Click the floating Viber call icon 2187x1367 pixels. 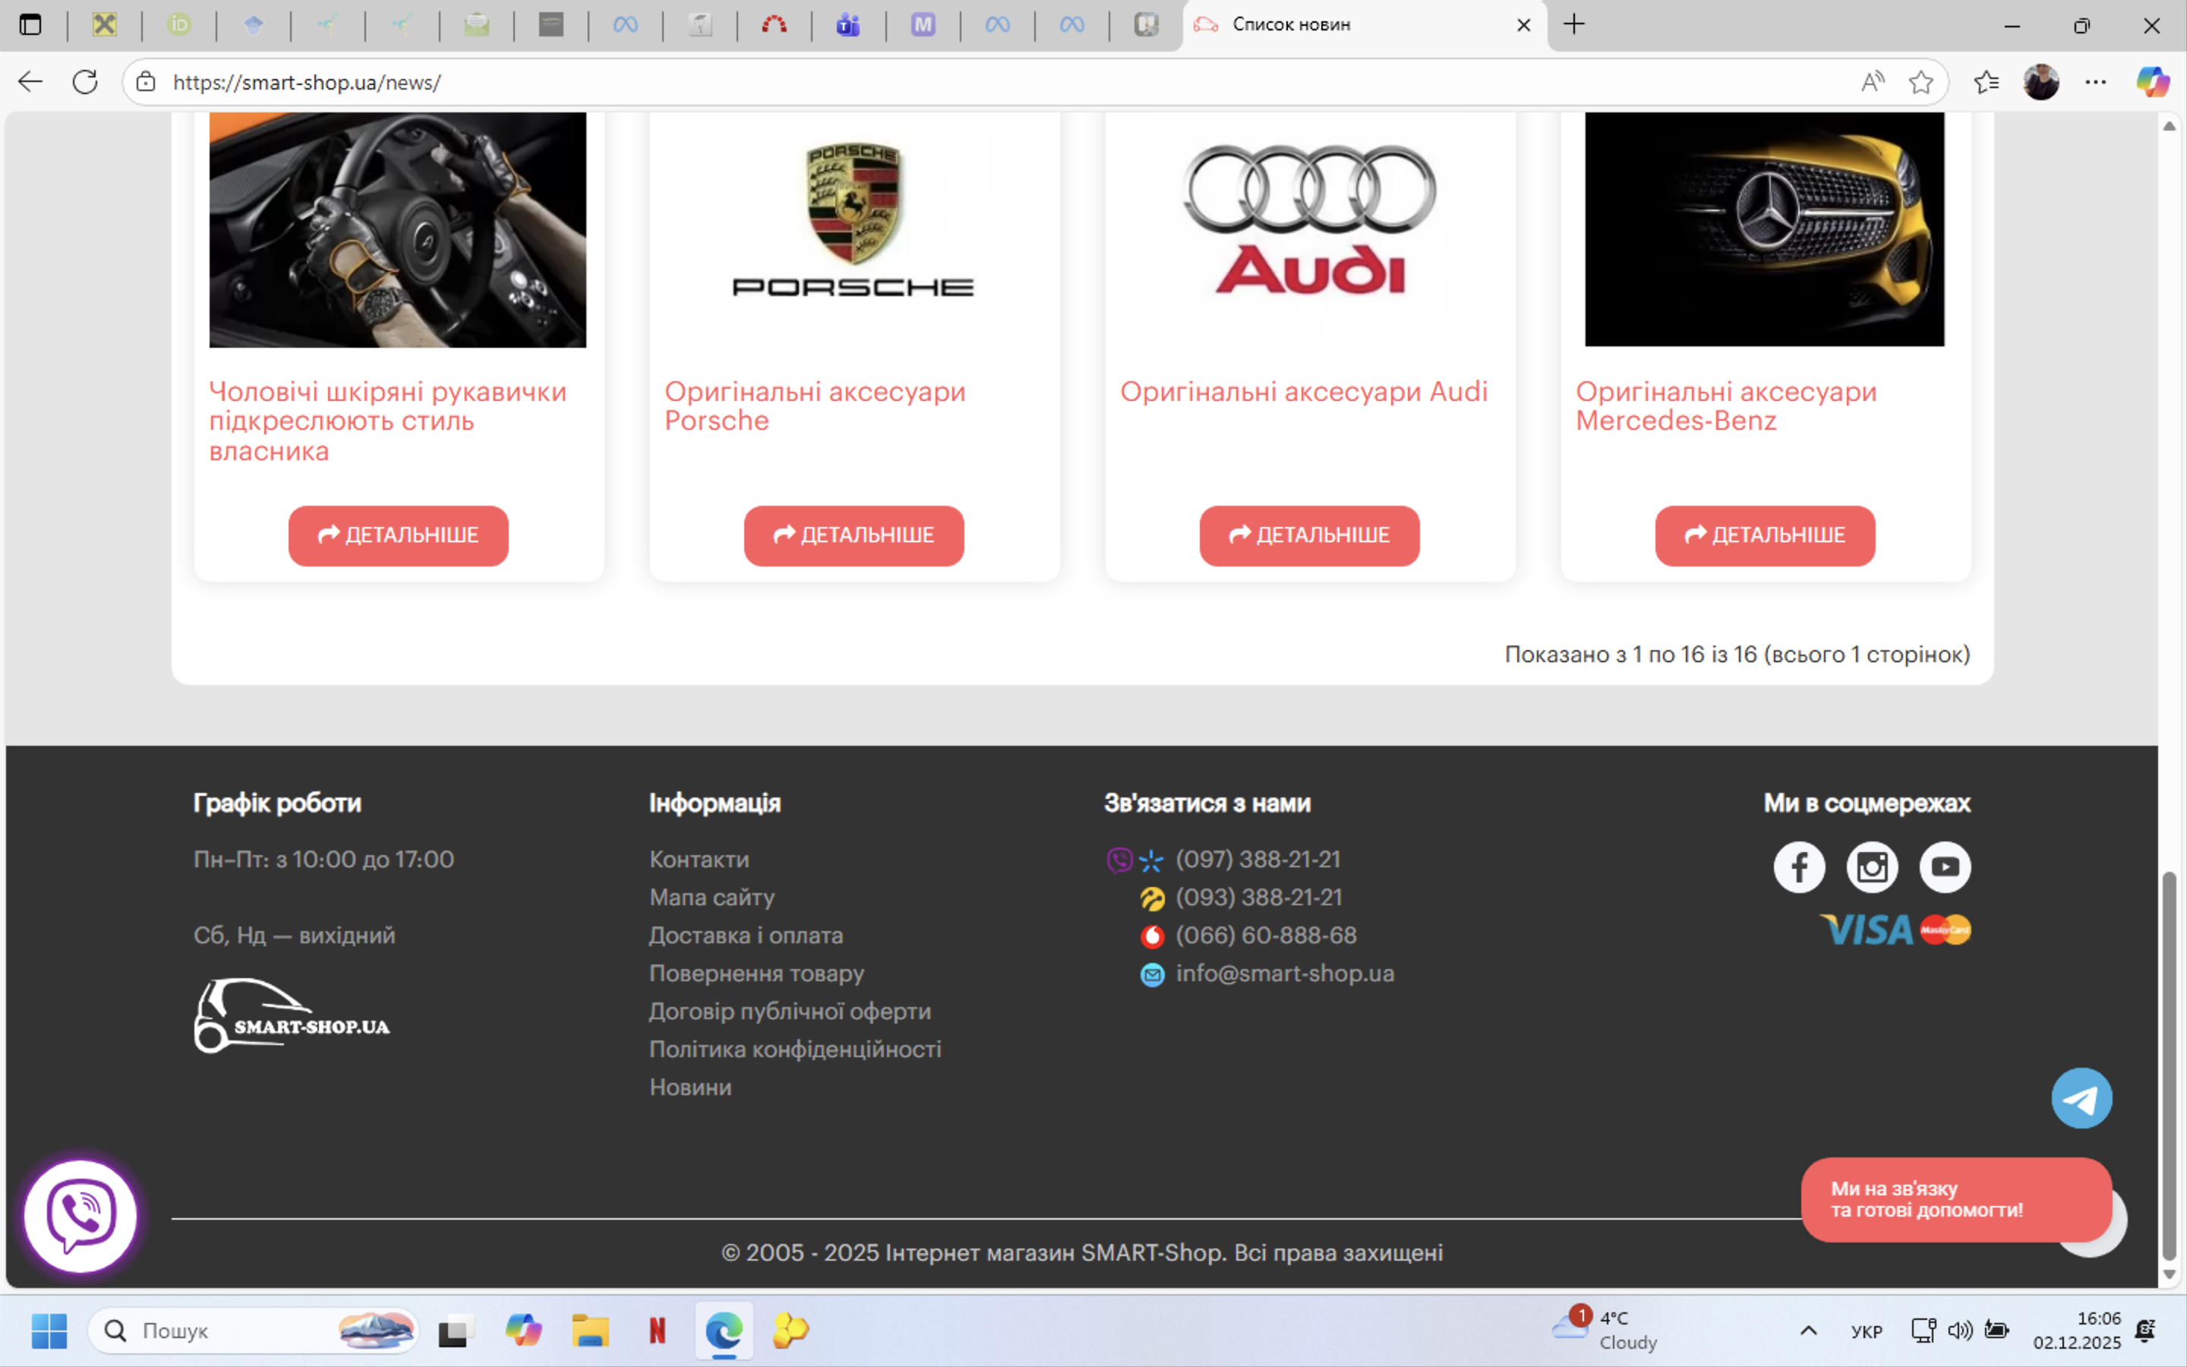pos(80,1216)
